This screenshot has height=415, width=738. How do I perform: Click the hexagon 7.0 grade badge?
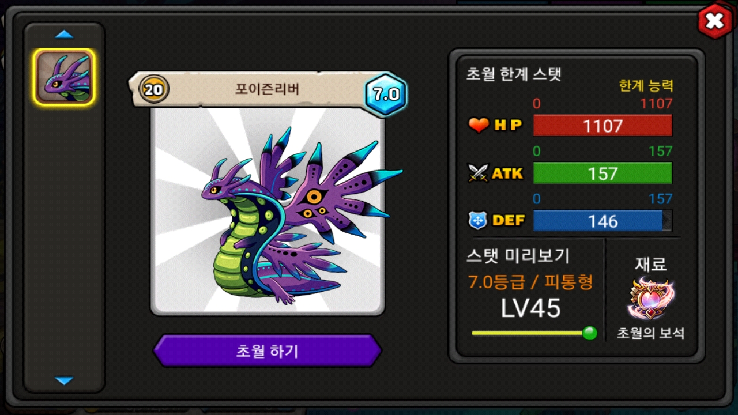(x=386, y=95)
